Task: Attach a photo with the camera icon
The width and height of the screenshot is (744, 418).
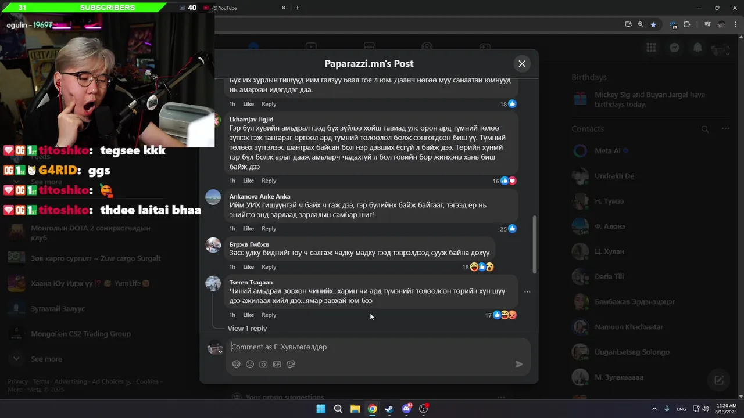Action: click(263, 365)
